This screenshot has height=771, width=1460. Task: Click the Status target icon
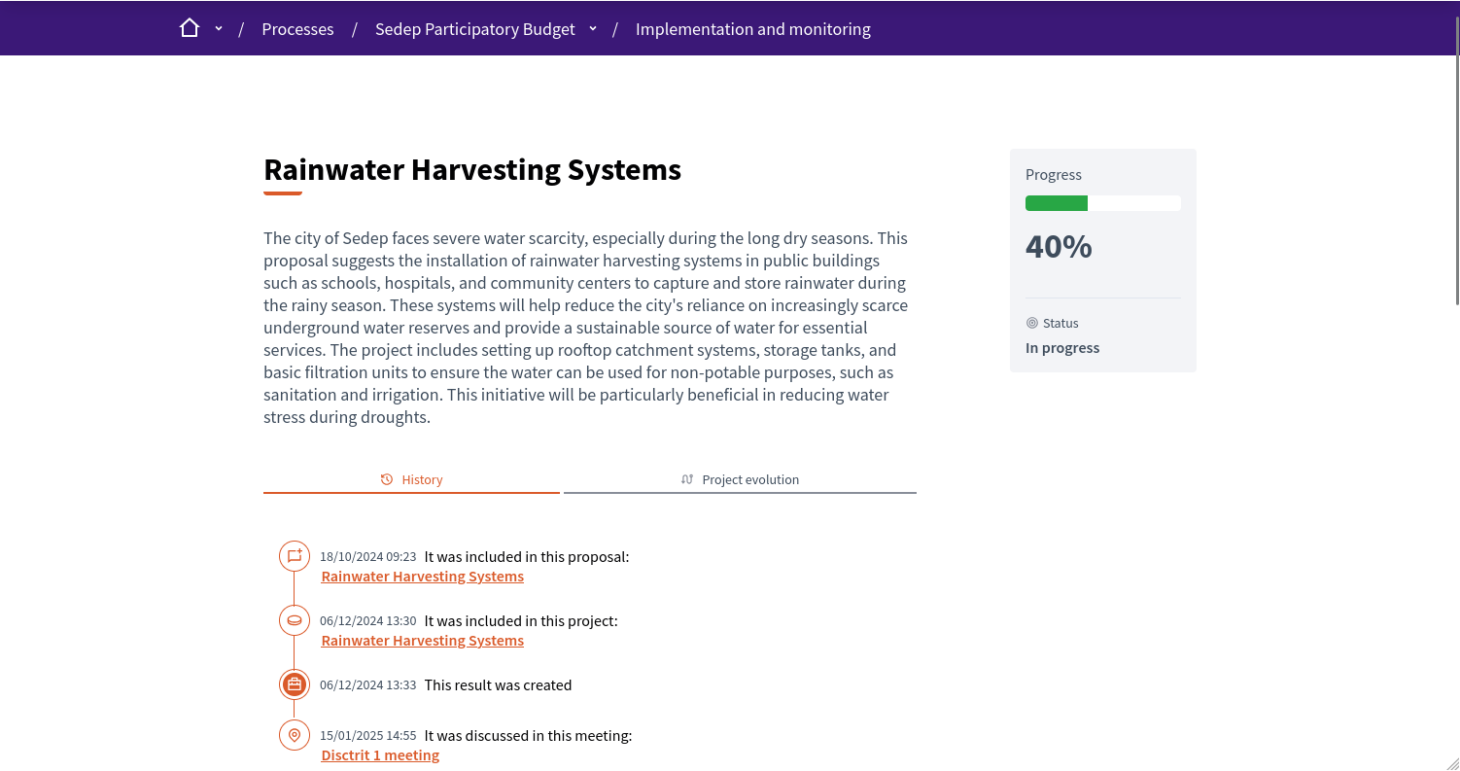1032,323
